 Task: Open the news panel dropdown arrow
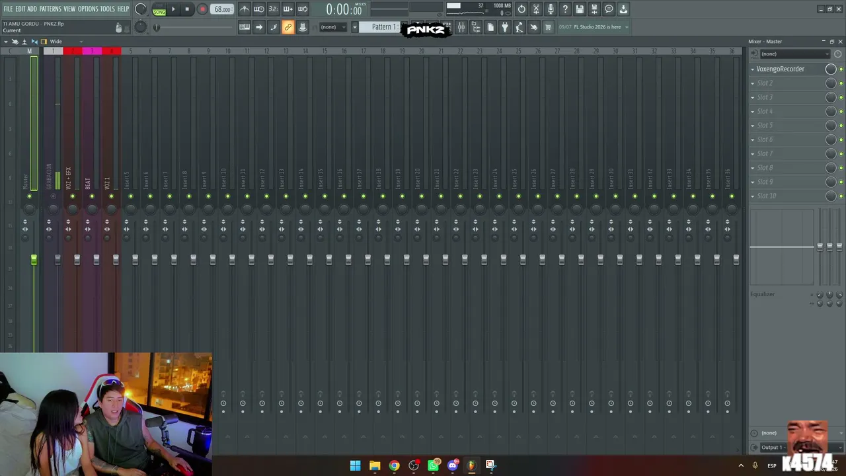click(x=627, y=27)
